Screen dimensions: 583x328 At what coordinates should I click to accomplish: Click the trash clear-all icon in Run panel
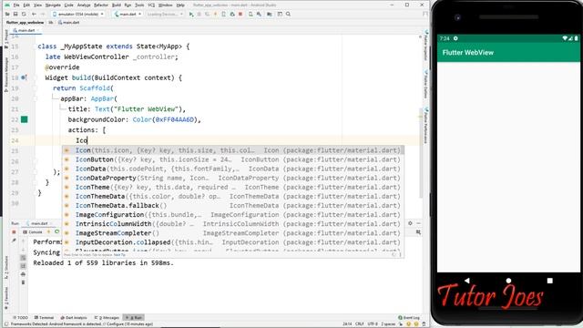tap(23, 282)
